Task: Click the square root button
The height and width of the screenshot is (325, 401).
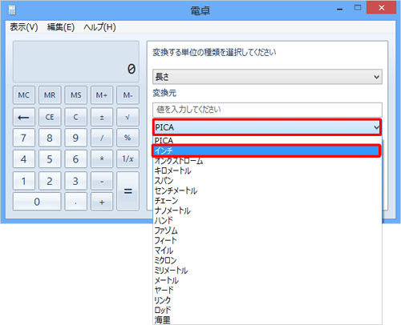Action: (128, 117)
